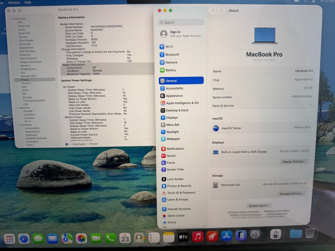Collapse the Hardware tree in System Information
This screenshot has width=335, height=251.
11,19
